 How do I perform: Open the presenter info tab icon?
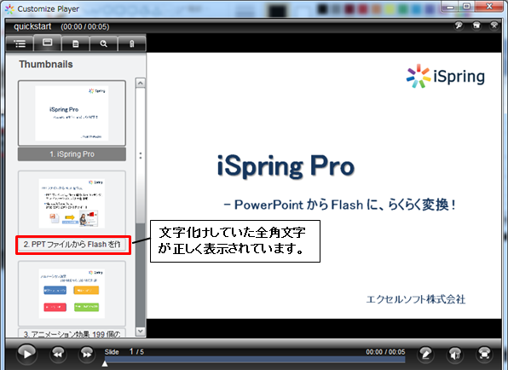click(131, 43)
